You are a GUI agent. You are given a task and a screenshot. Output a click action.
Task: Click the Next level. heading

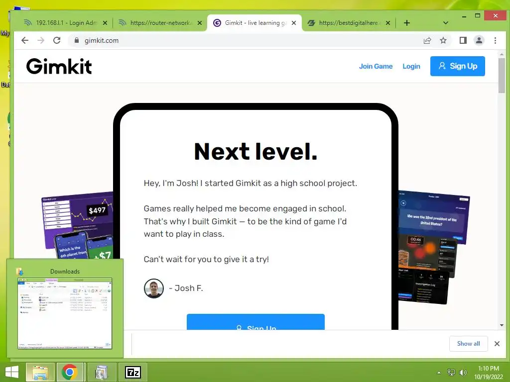(x=255, y=151)
